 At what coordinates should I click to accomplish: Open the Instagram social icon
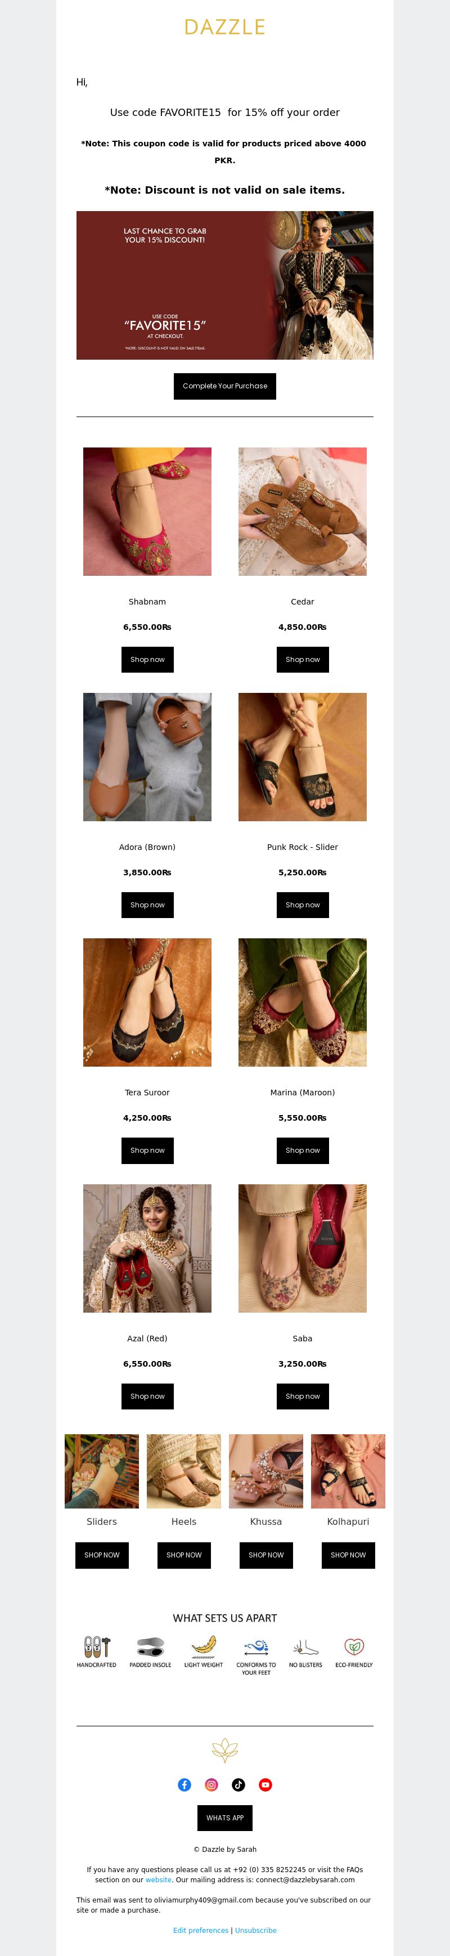[211, 1784]
